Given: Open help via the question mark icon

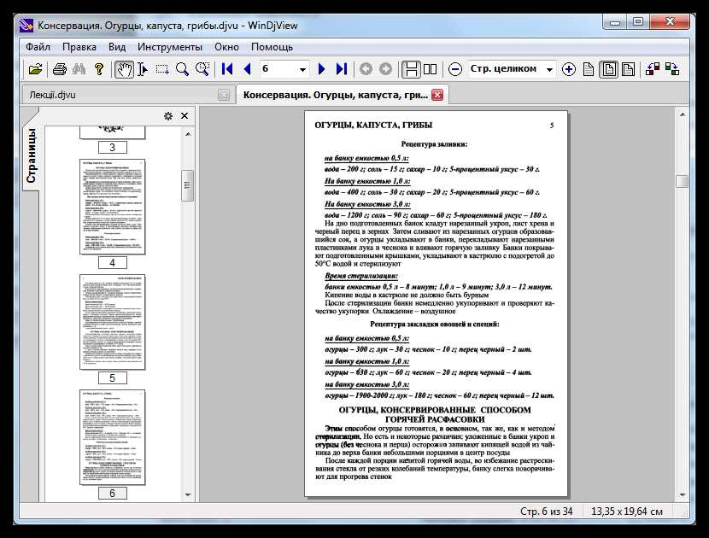Looking at the screenshot, I should (x=98, y=69).
